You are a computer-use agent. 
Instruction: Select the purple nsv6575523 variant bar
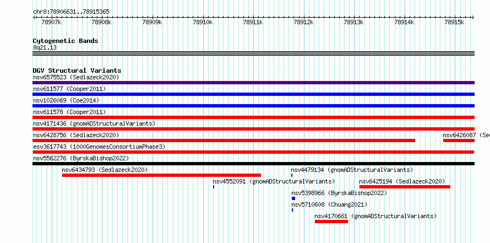tap(253, 83)
